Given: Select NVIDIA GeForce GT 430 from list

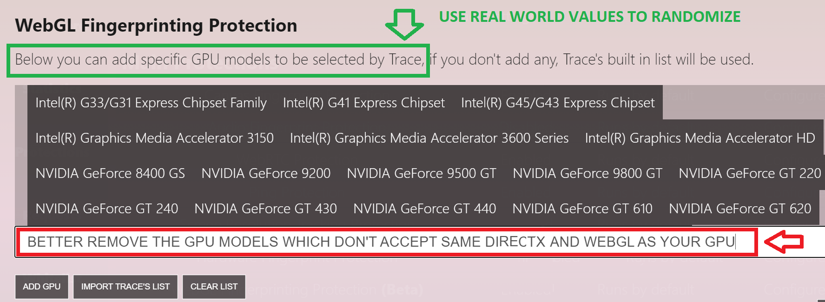Looking at the screenshot, I should pos(265,209).
